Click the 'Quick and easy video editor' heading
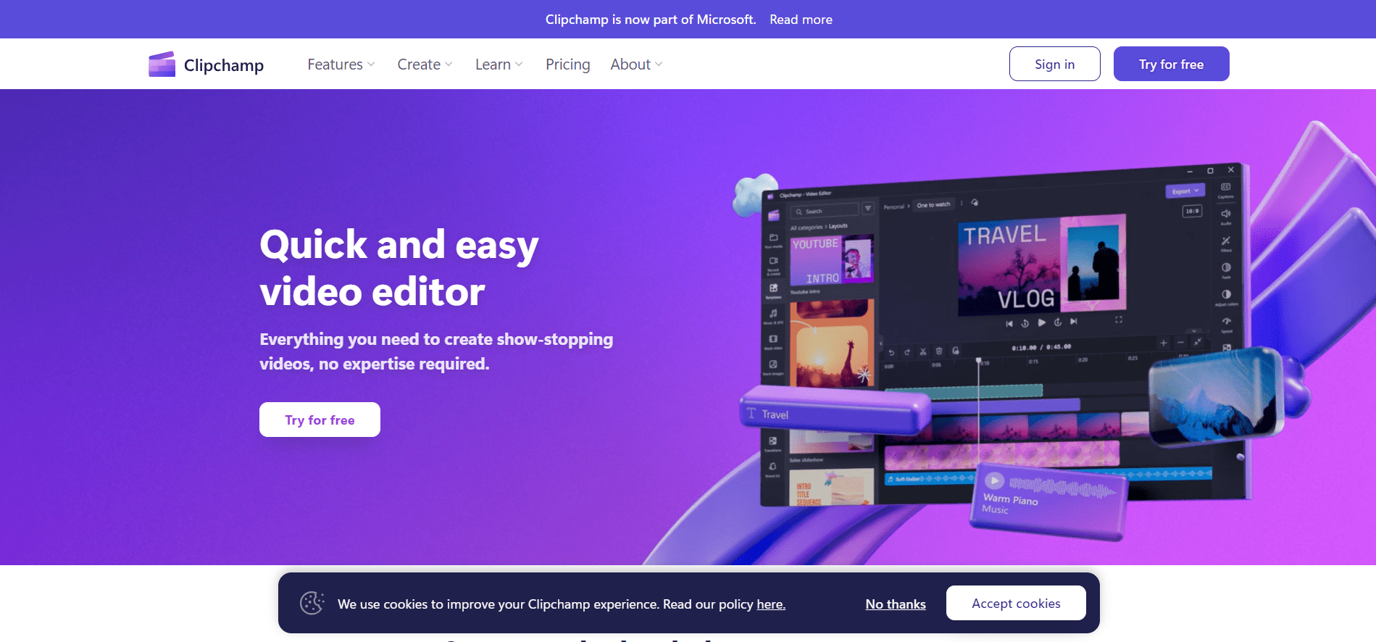This screenshot has height=642, width=1376. click(x=399, y=267)
